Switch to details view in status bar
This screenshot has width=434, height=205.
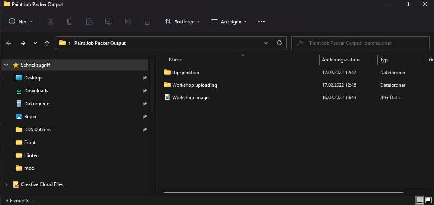click(x=419, y=200)
